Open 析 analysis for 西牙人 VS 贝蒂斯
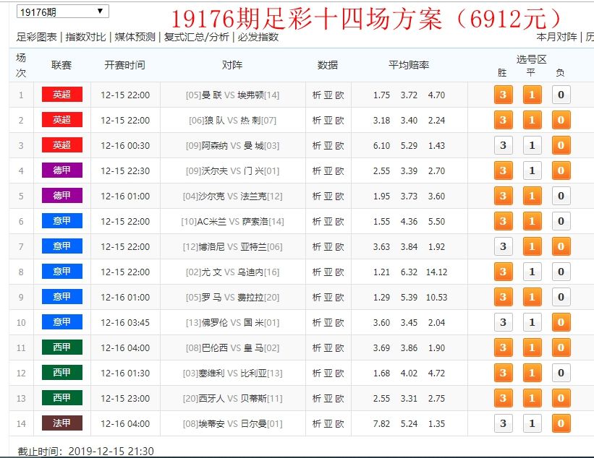This screenshot has width=594, height=458. point(317,399)
